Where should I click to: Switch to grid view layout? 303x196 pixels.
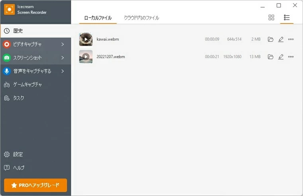click(x=272, y=17)
